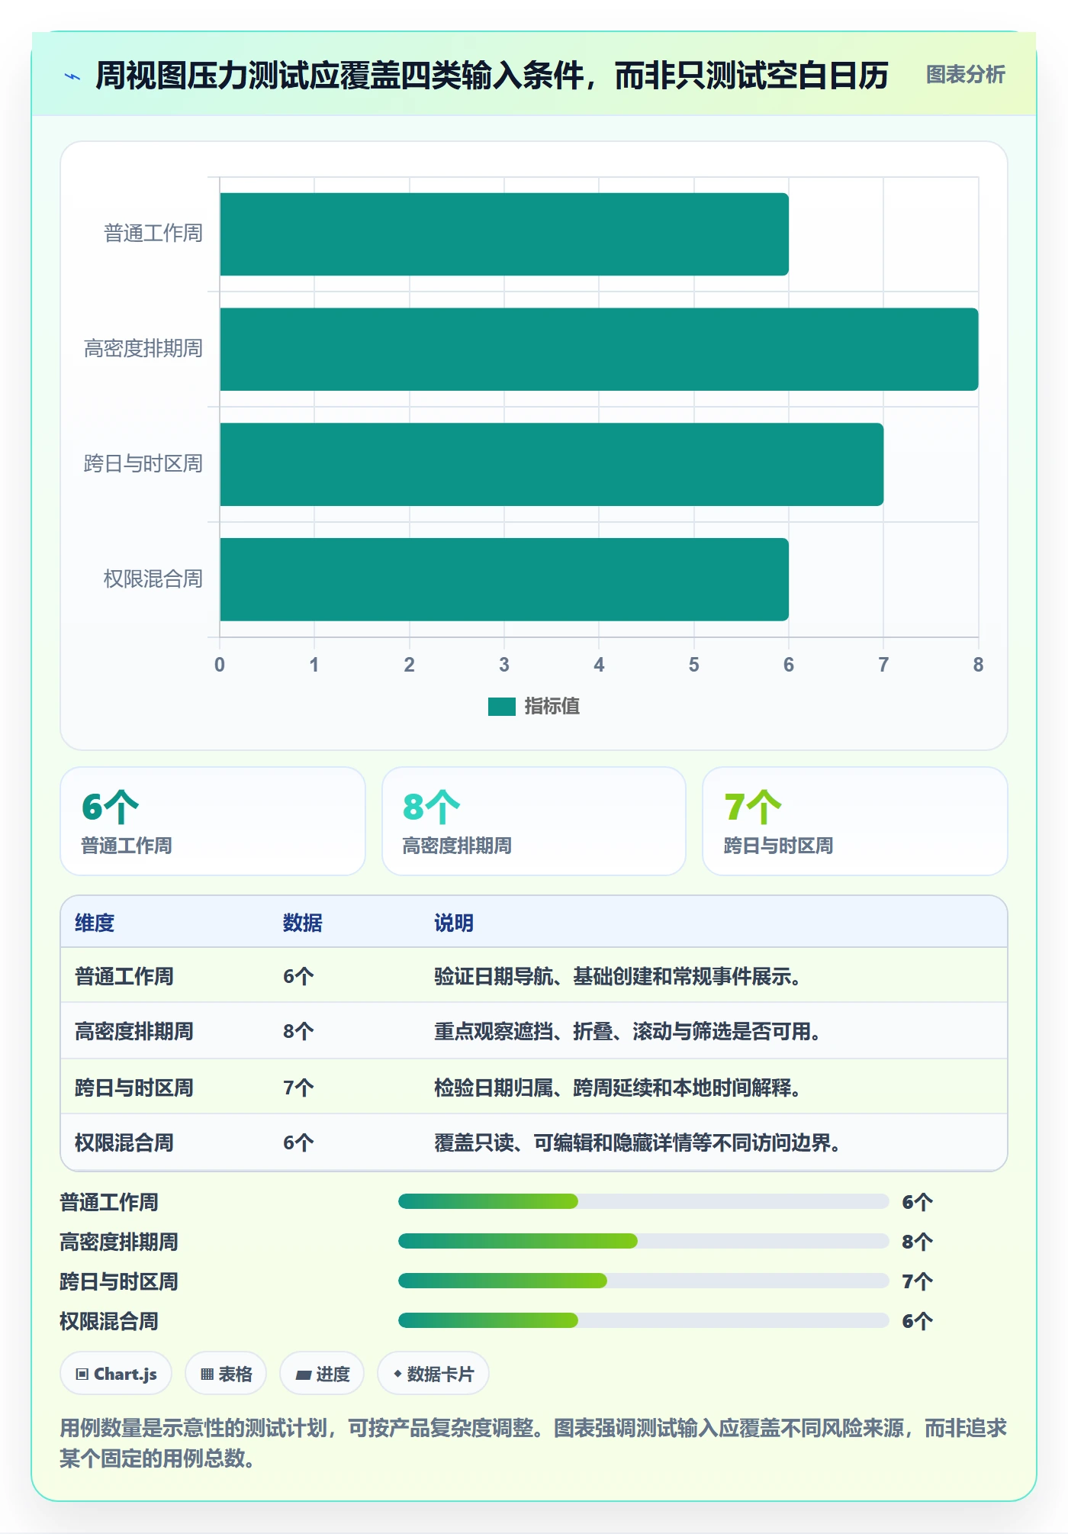Image resolution: width=1068 pixels, height=1534 pixels.
Task: Click the 数据 column header
Action: pos(303,923)
